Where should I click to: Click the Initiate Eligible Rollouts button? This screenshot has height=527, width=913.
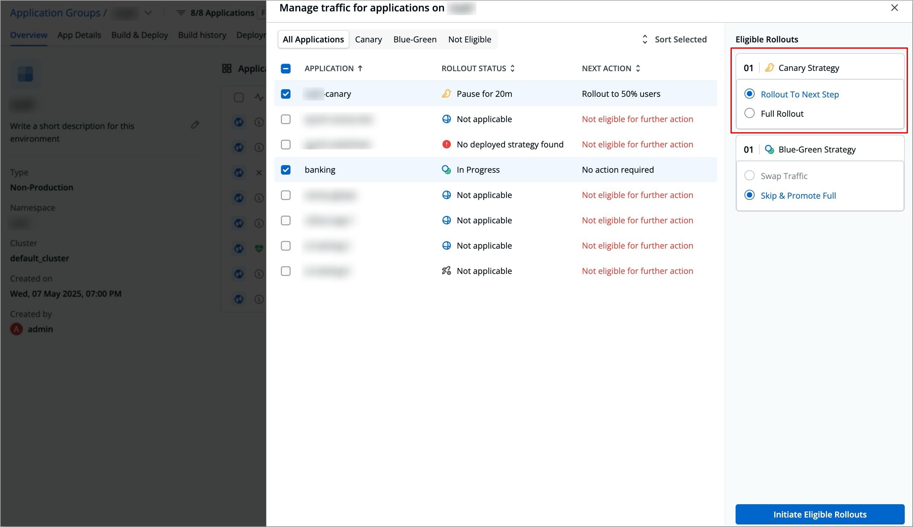coord(820,514)
